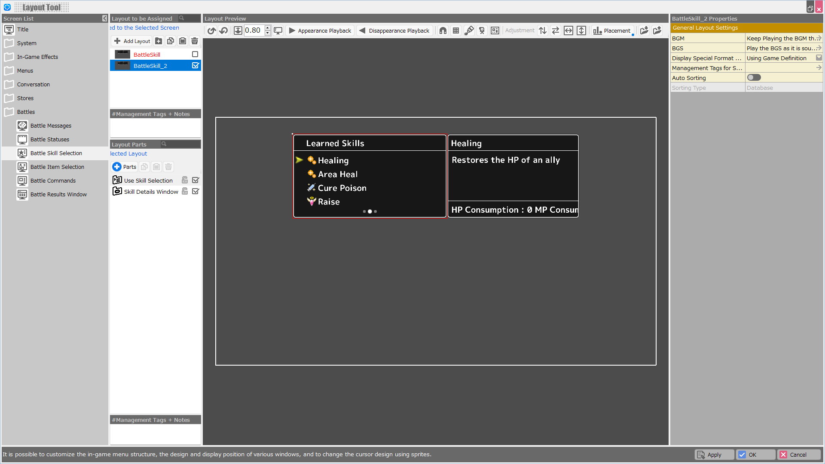Check the BattleSkill layout checkbox

click(x=195, y=54)
